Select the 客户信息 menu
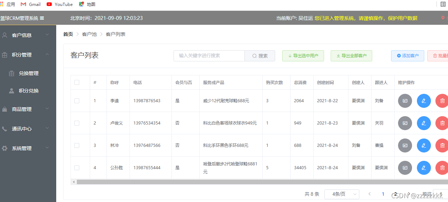The width and height of the screenshot is (448, 202). pos(28,35)
